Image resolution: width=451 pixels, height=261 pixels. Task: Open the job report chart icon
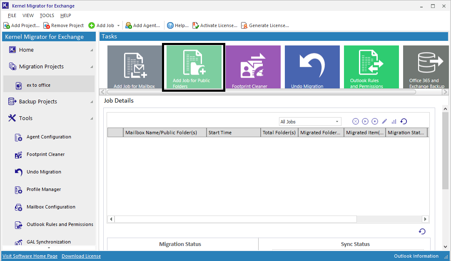pyautogui.click(x=394, y=122)
